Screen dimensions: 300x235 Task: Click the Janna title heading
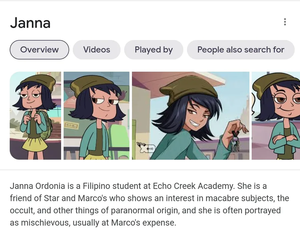point(30,23)
